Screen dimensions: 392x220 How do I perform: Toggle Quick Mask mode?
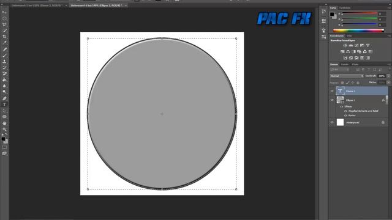[x=4, y=147]
